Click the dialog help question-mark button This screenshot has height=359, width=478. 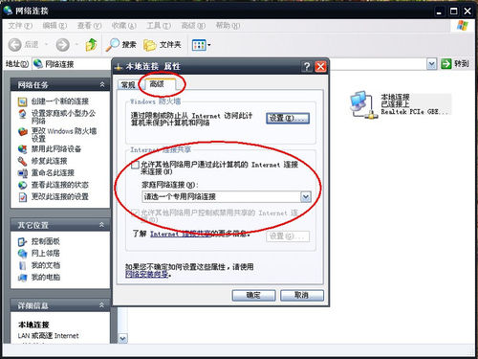click(x=307, y=66)
